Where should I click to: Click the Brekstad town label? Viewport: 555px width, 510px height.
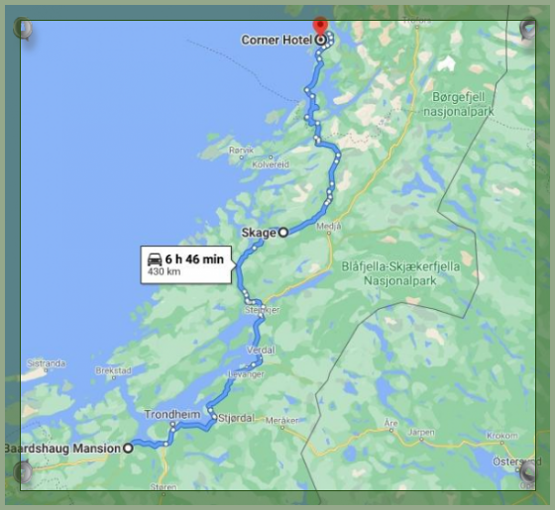pyautogui.click(x=113, y=370)
